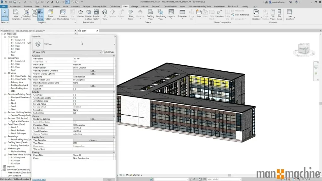The width and height of the screenshot is (322, 181).
Task: Select Balcony View in Project Browser
Action: pyautogui.click(x=17, y=82)
